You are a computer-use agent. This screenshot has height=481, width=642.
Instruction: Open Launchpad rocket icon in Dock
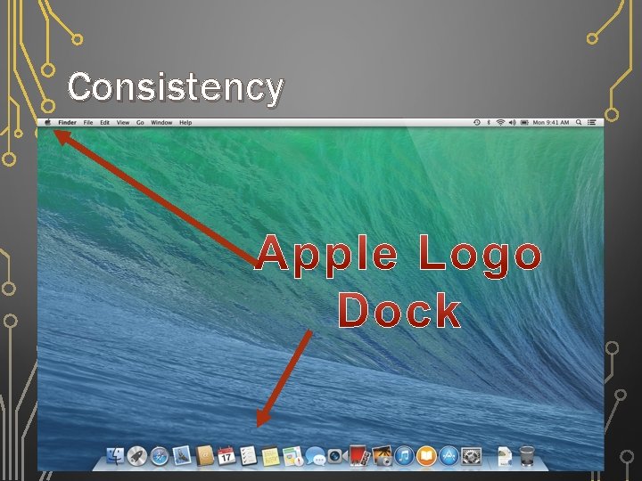click(136, 456)
